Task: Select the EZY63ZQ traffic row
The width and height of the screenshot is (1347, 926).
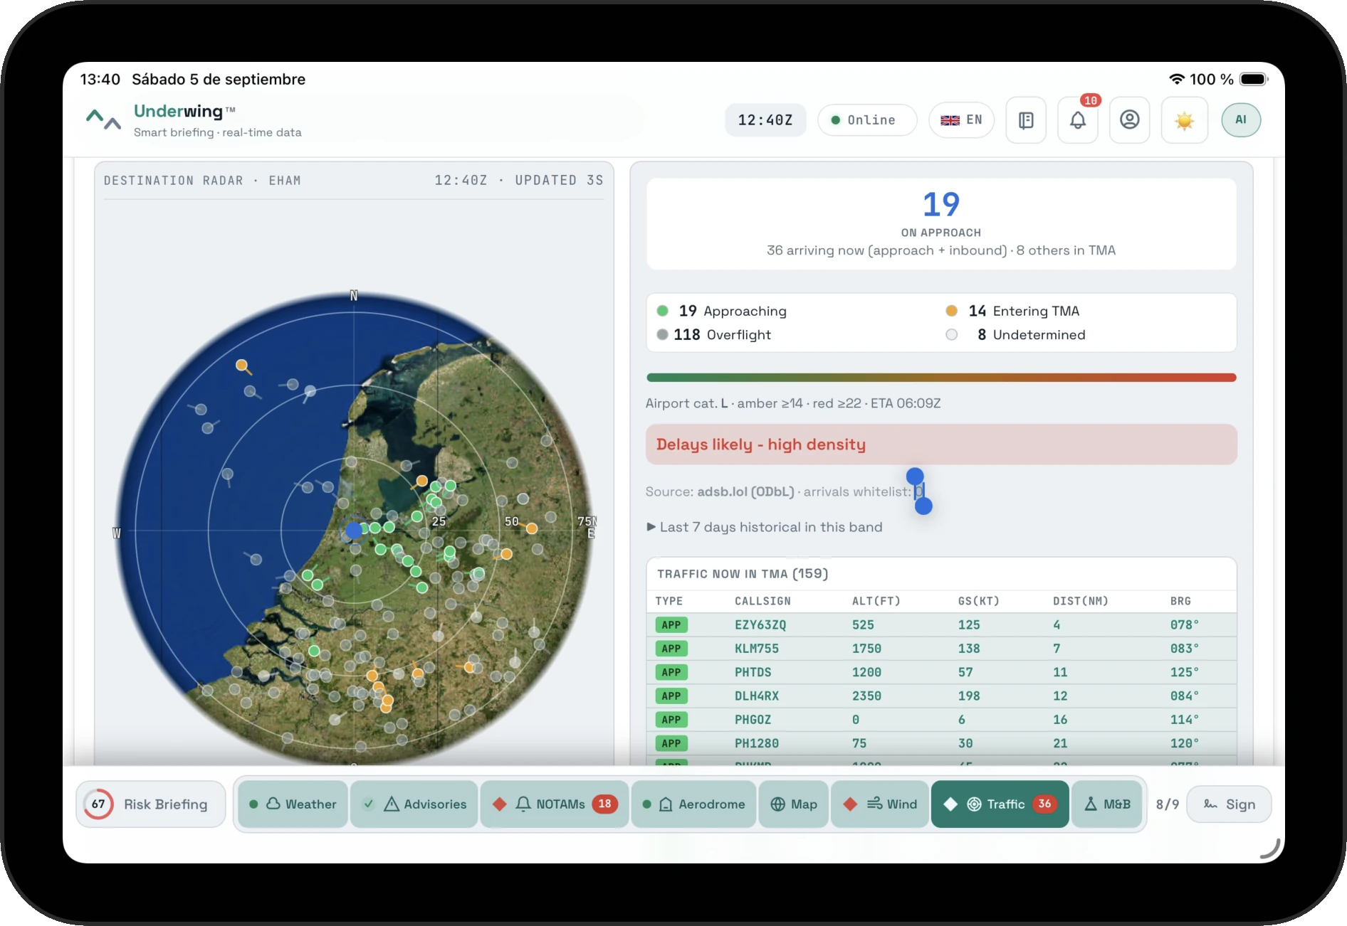Action: pos(941,625)
